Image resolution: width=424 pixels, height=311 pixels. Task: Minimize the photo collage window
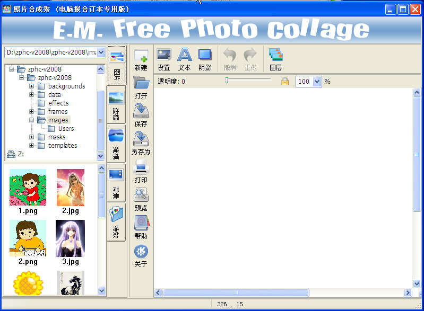point(390,10)
